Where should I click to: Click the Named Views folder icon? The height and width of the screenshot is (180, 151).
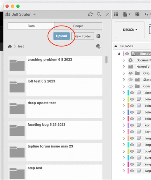click(131, 67)
